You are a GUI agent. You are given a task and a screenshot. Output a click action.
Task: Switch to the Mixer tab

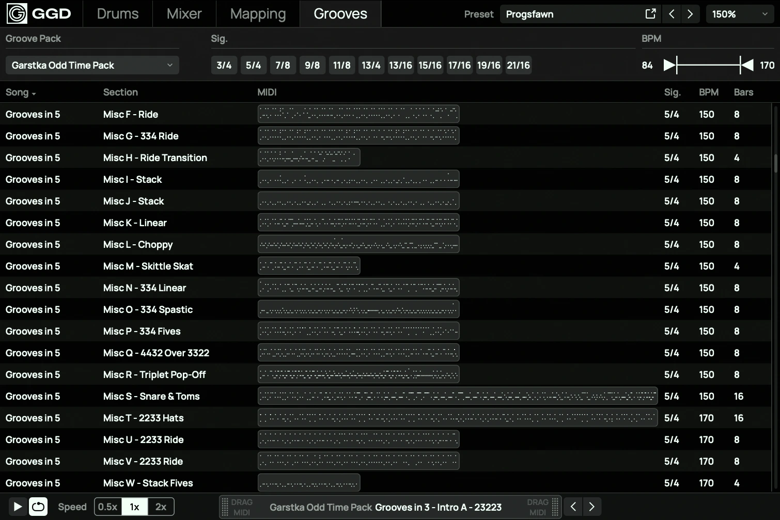(184, 14)
